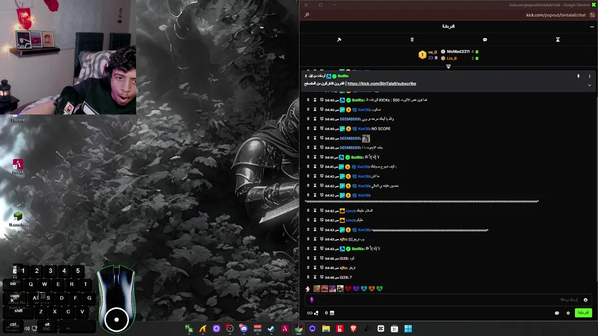The image size is (598, 336).
Task: Collapse the pinned message with the chevron
Action: [x=590, y=85]
